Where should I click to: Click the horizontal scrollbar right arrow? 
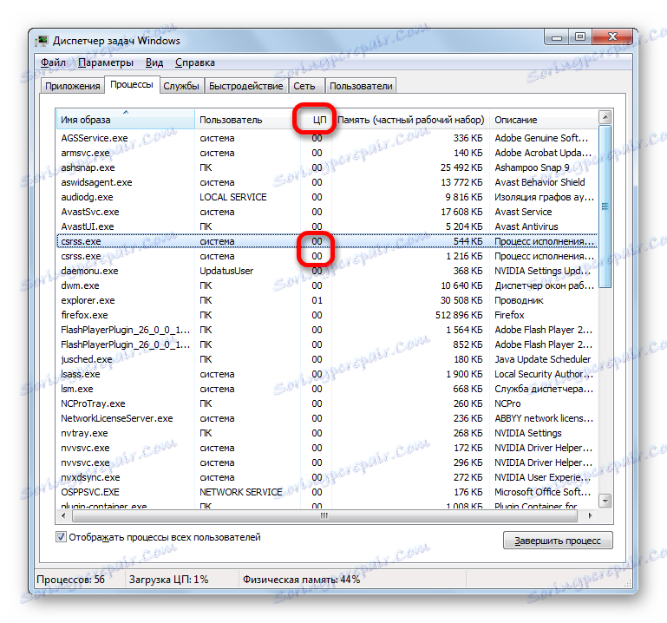click(591, 515)
